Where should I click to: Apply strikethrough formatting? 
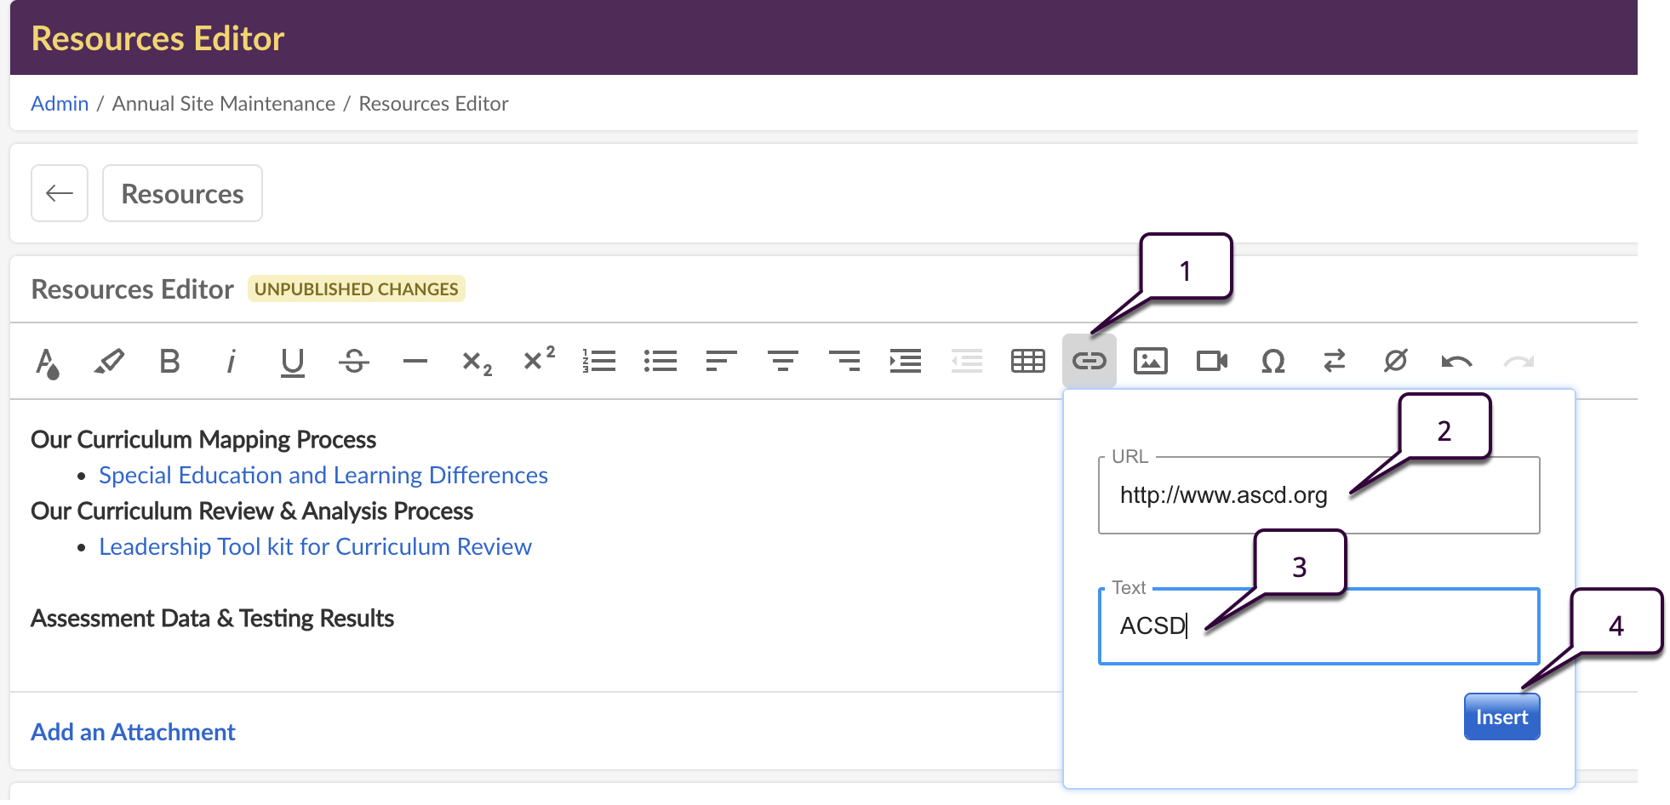click(354, 362)
